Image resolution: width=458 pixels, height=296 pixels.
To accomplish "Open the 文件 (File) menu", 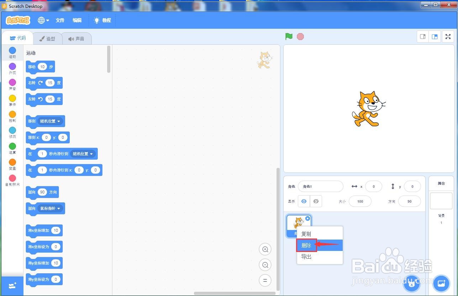I will point(60,20).
